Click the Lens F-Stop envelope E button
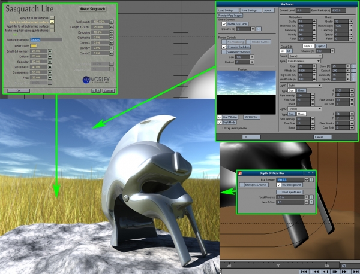 coord(311,202)
